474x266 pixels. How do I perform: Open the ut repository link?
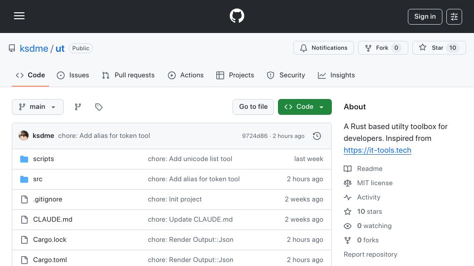click(x=60, y=48)
